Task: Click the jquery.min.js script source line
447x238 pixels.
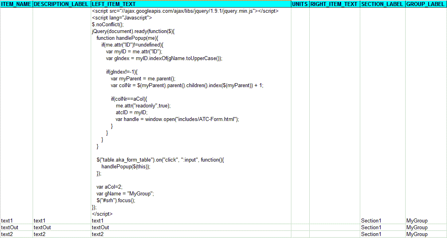Action: pyautogui.click(x=185, y=11)
